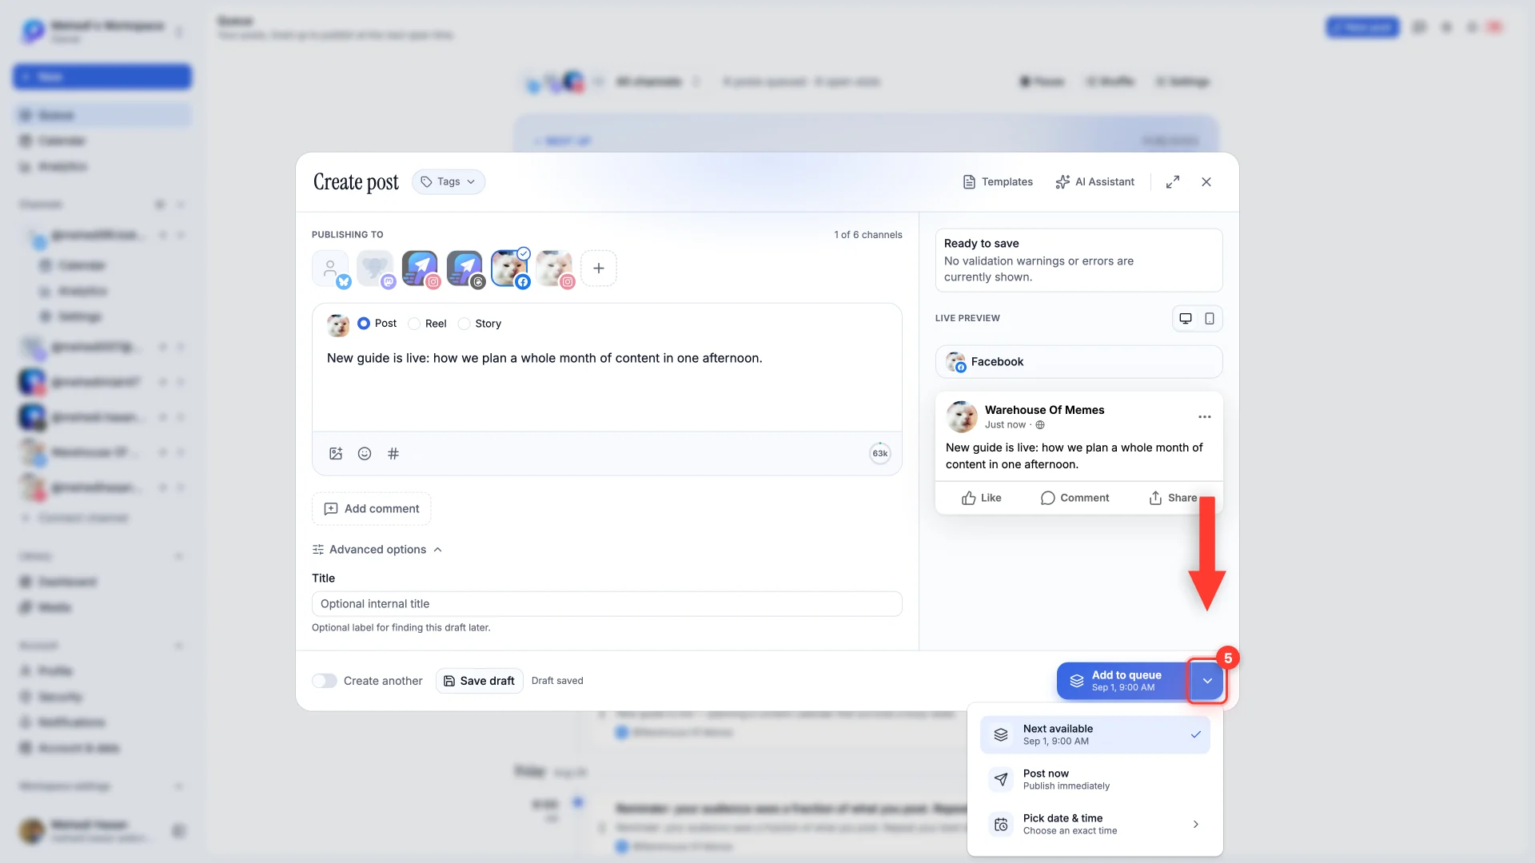
Task: Open the Tags dropdown
Action: (x=449, y=181)
